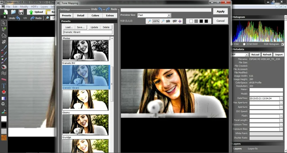Screen dimensions: 287x153
Task: Open the Layer fx tab
Action: [253, 149]
